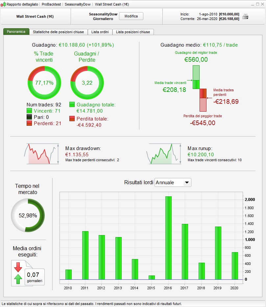Click the printer icon next to dates

(x=245, y=17)
